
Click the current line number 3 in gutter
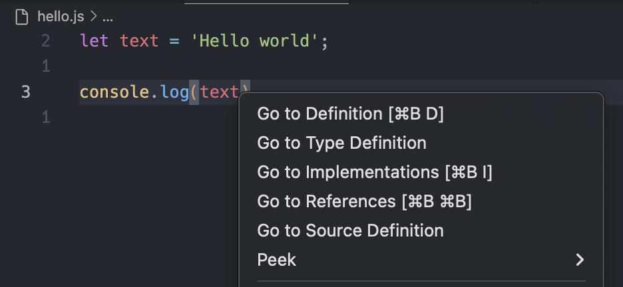pyautogui.click(x=26, y=92)
